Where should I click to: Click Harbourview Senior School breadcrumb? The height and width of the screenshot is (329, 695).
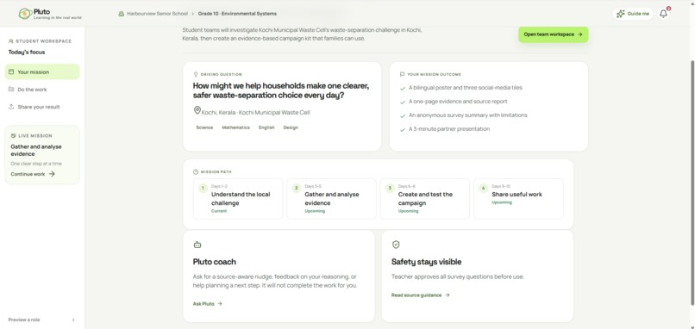tap(157, 14)
